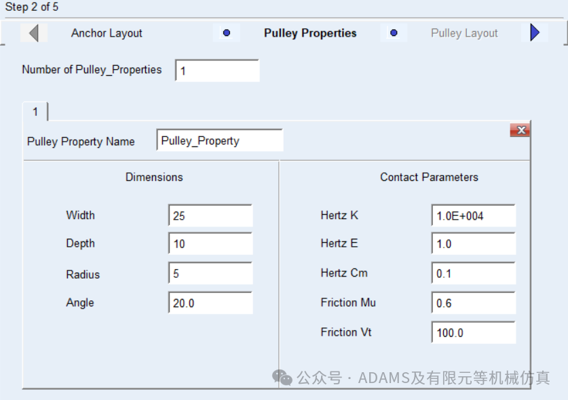
Task: Click the Width value field
Action: 210,216
